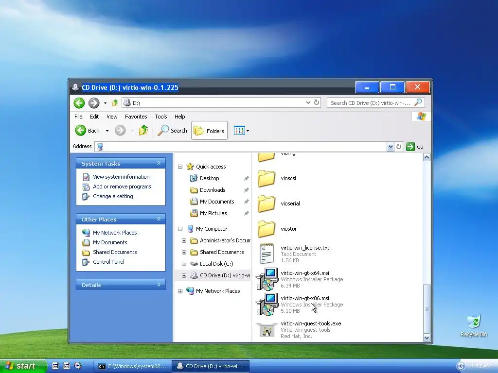Collapse the System Tasks panel
498x373 pixels.
pos(159,163)
